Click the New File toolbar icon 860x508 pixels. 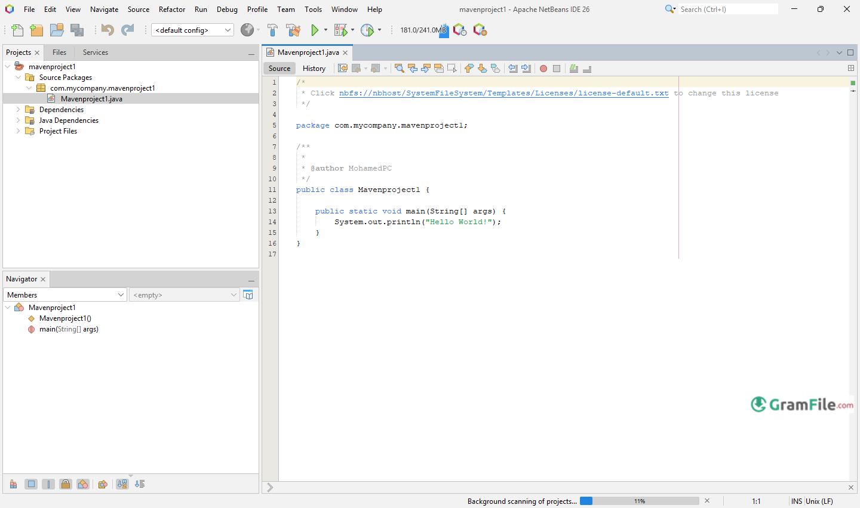click(17, 30)
